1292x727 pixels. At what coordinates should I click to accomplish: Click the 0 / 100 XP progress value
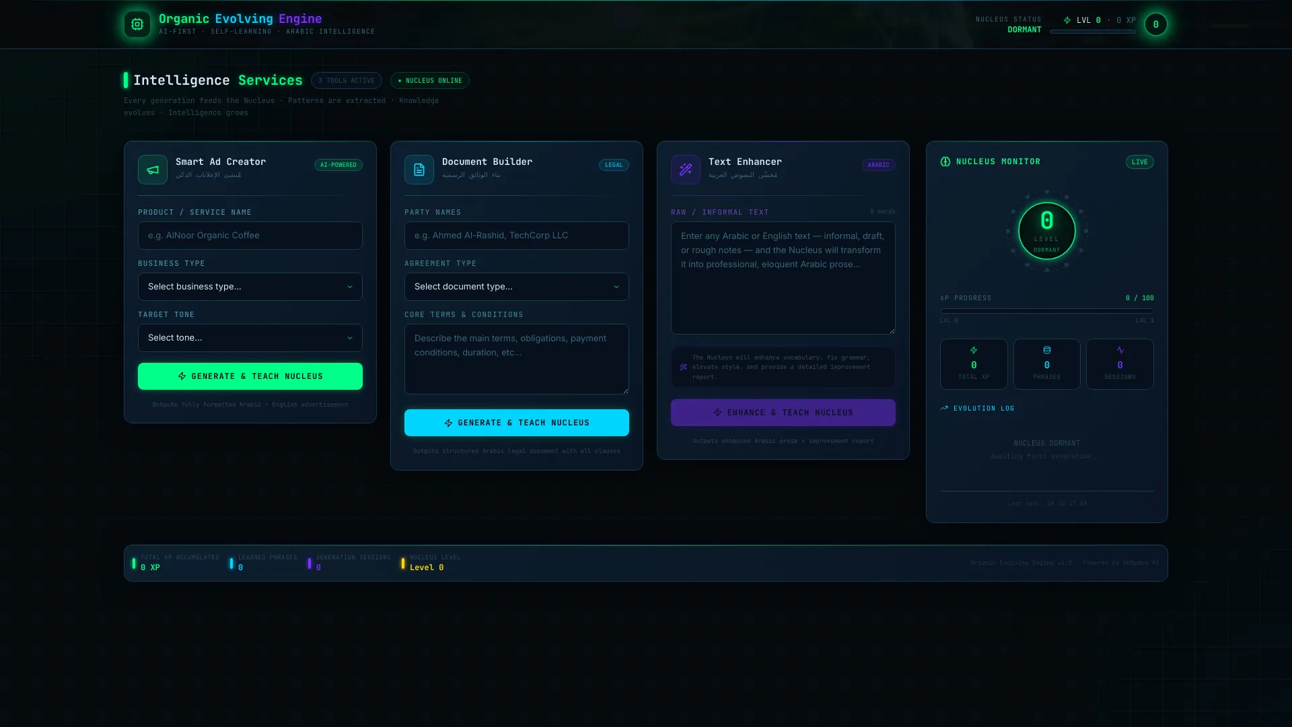(x=1140, y=298)
